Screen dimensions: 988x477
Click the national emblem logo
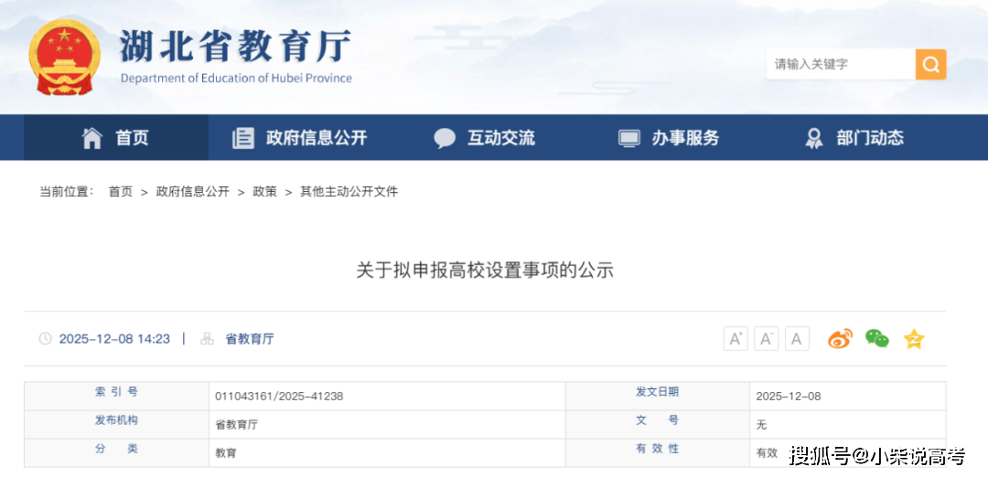click(64, 58)
